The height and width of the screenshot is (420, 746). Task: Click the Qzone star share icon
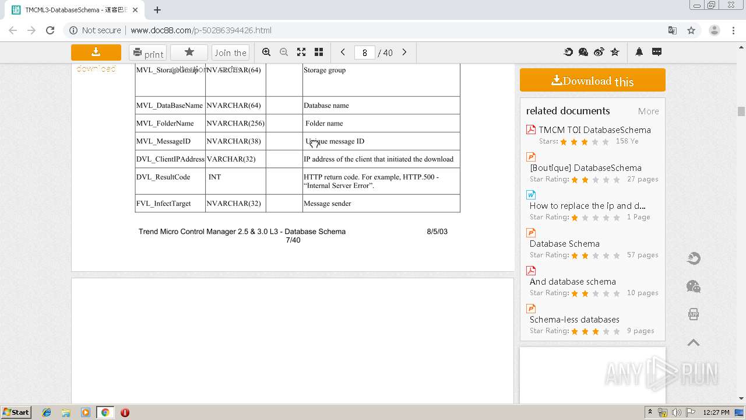coord(615,52)
